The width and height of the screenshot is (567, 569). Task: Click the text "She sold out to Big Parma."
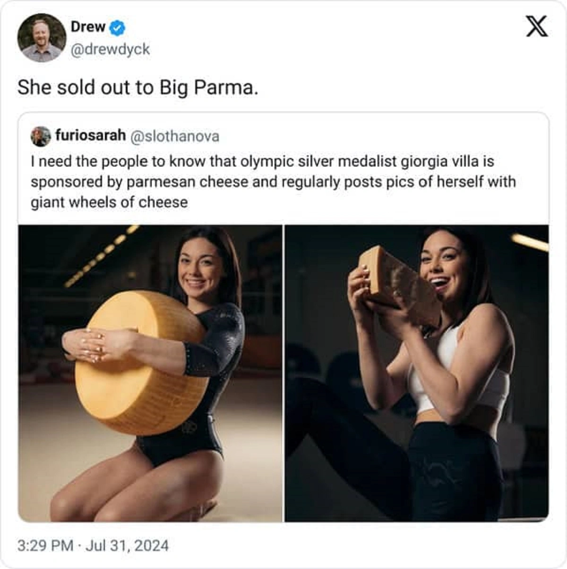coord(137,88)
